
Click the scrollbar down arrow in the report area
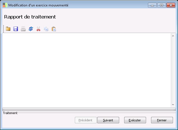tap(173, 105)
